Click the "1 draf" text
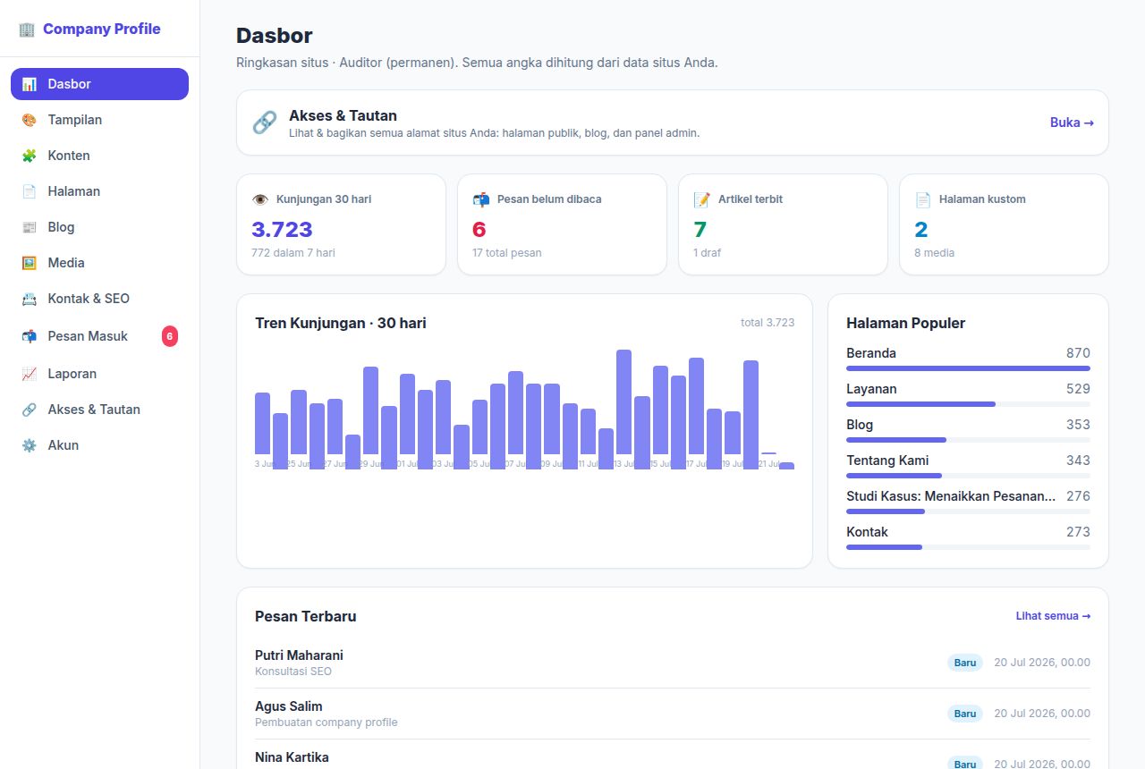The width and height of the screenshot is (1145, 769). point(707,253)
